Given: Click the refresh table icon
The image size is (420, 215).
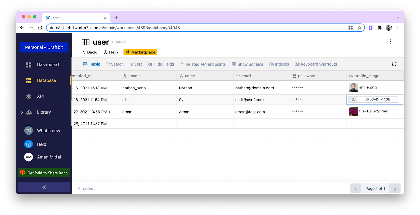Looking at the screenshot, I should pyautogui.click(x=394, y=64).
